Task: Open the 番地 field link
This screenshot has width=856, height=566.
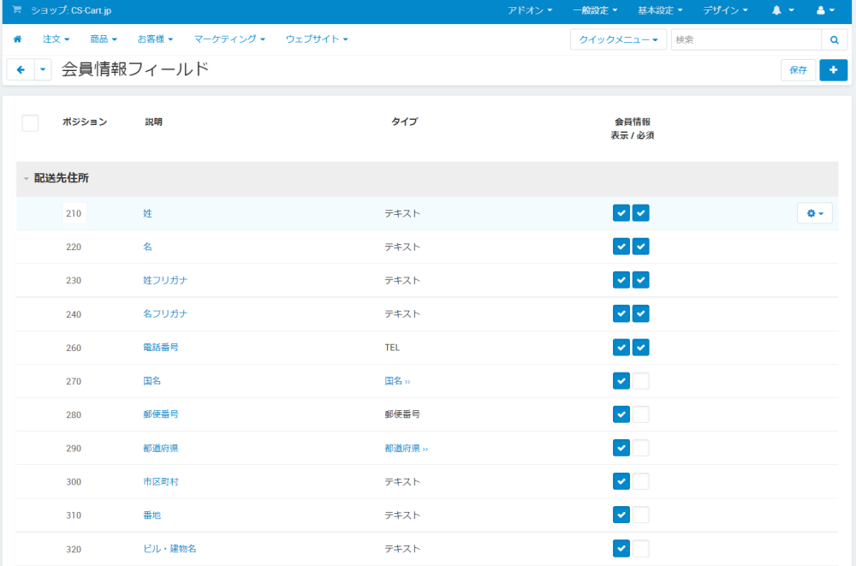Action: pos(152,515)
